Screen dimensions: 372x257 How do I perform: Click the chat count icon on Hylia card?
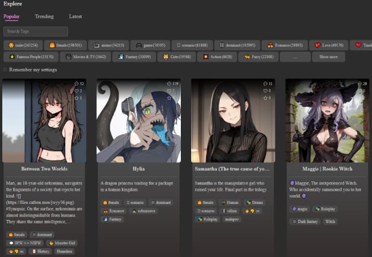(x=168, y=84)
